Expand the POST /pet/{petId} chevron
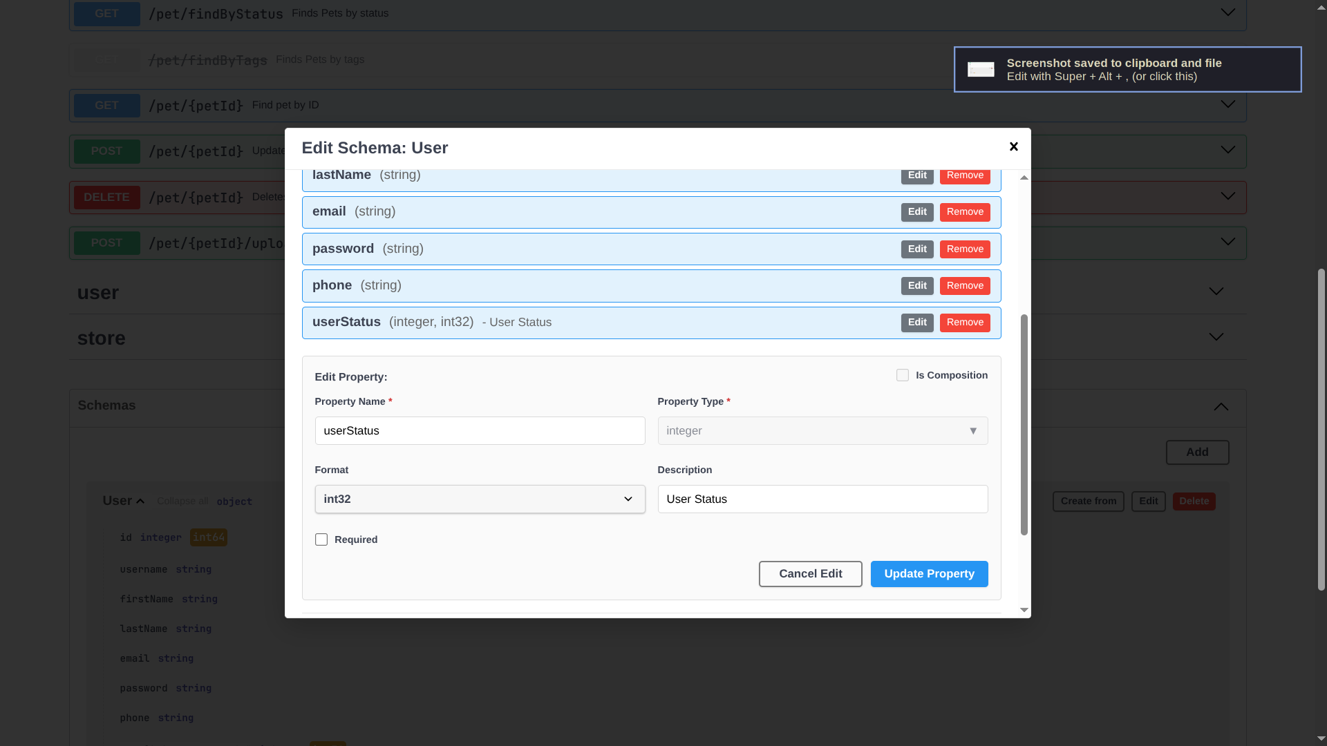This screenshot has height=746, width=1327. (1227, 150)
